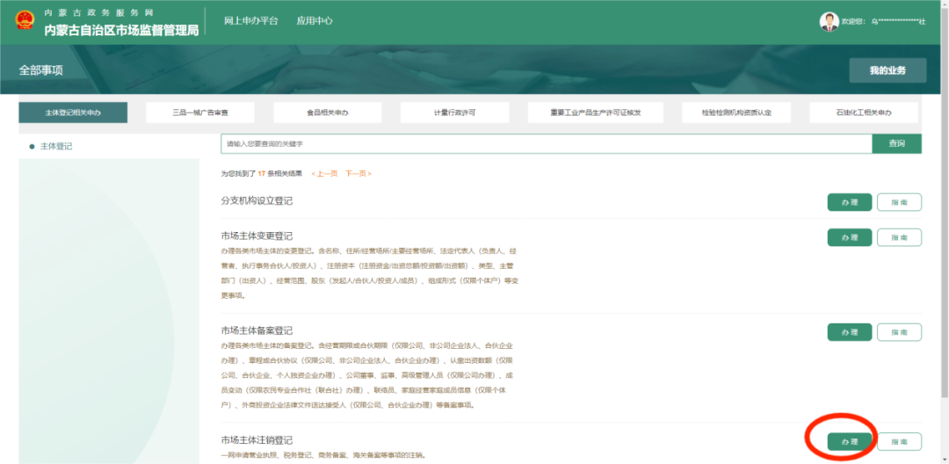949x464 pixels.
Task: Open the 重要工业产品生产许可证核发 tab
Action: pyautogui.click(x=596, y=112)
